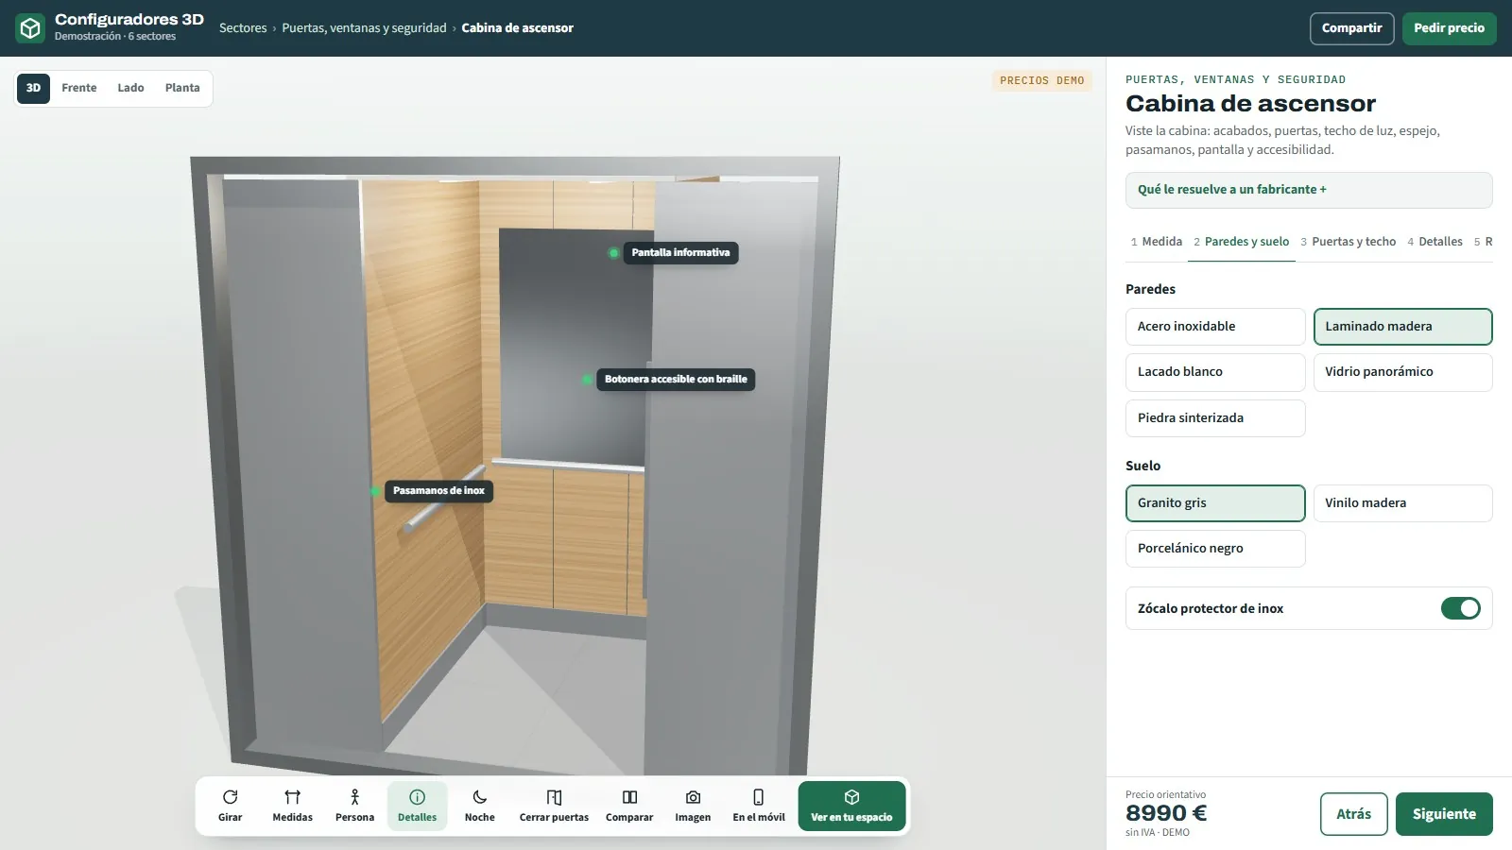Click the Pantalla informativa hotspot label
The image size is (1512, 850).
pyautogui.click(x=680, y=253)
